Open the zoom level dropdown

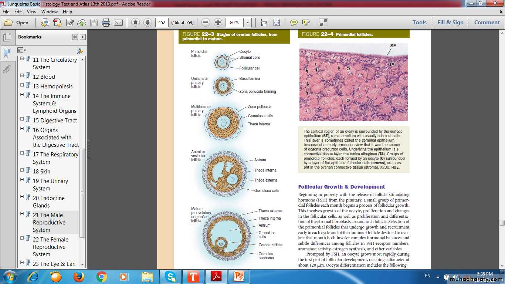pos(247,23)
